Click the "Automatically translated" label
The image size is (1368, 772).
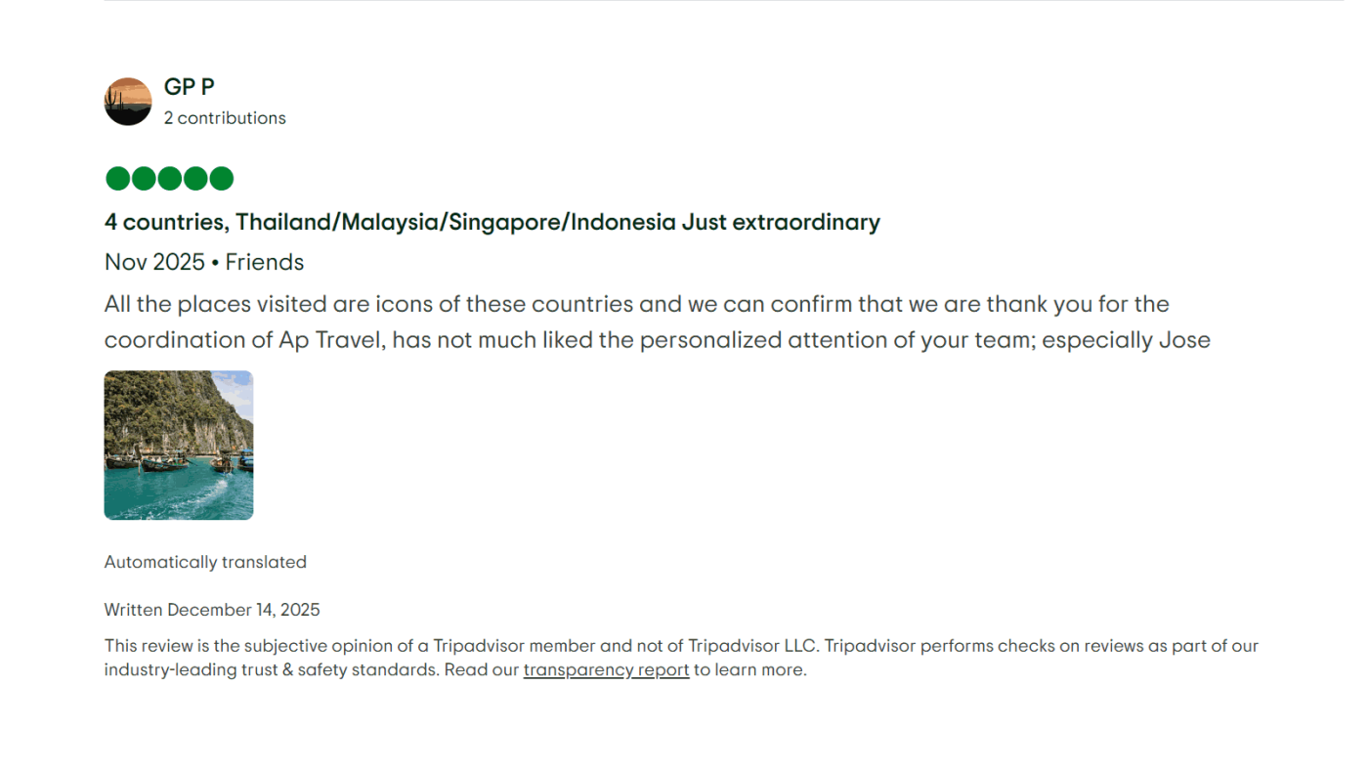[x=205, y=562]
